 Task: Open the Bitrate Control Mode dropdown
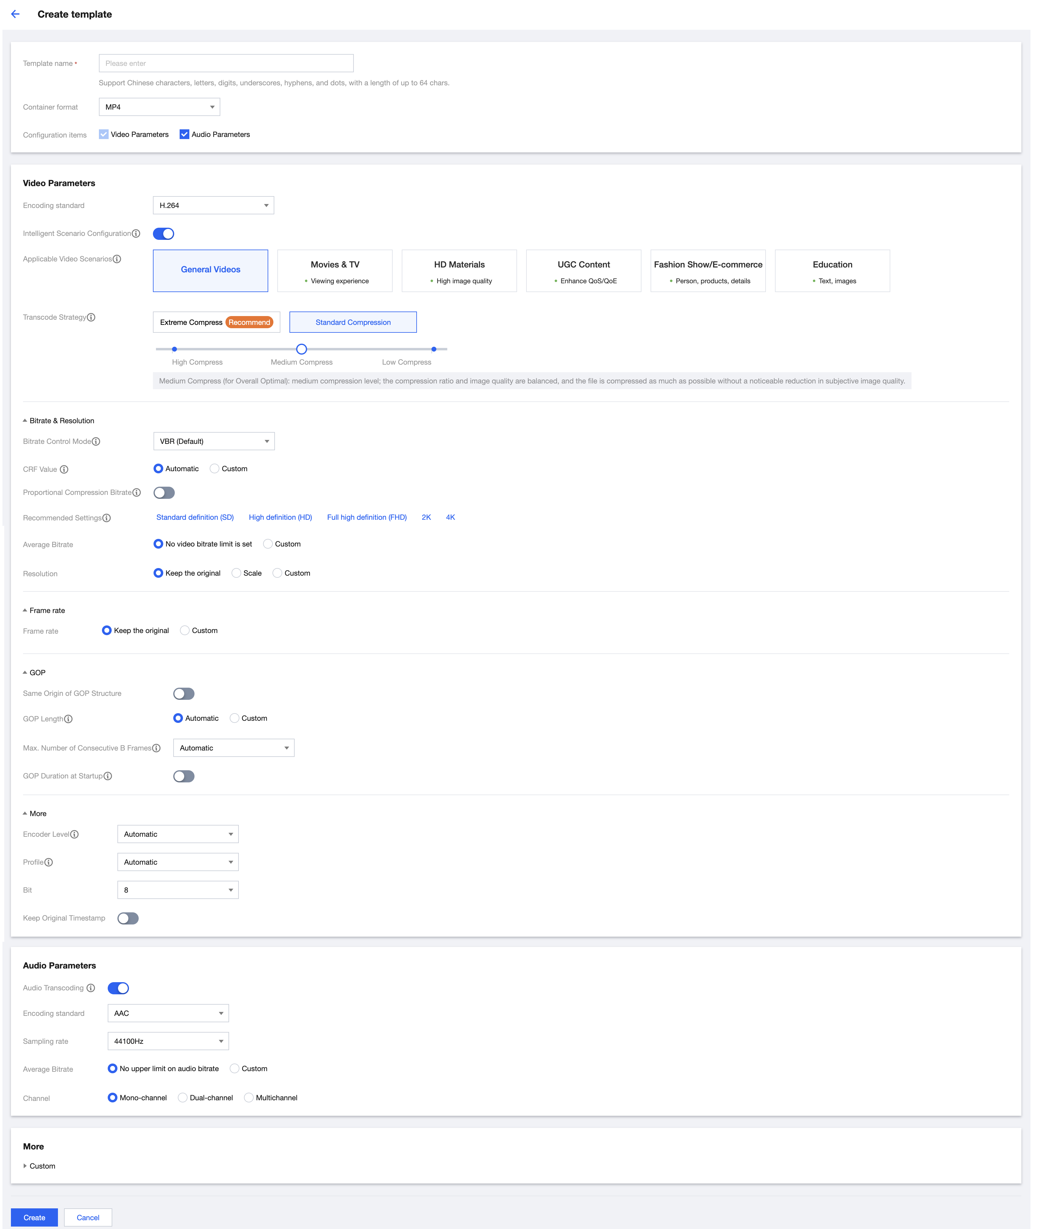pyautogui.click(x=213, y=441)
